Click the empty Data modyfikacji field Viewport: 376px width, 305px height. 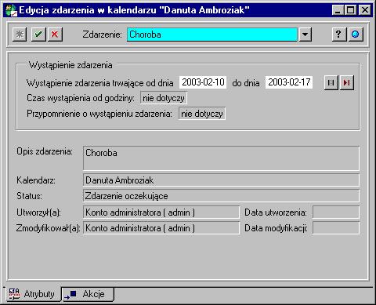pos(336,228)
